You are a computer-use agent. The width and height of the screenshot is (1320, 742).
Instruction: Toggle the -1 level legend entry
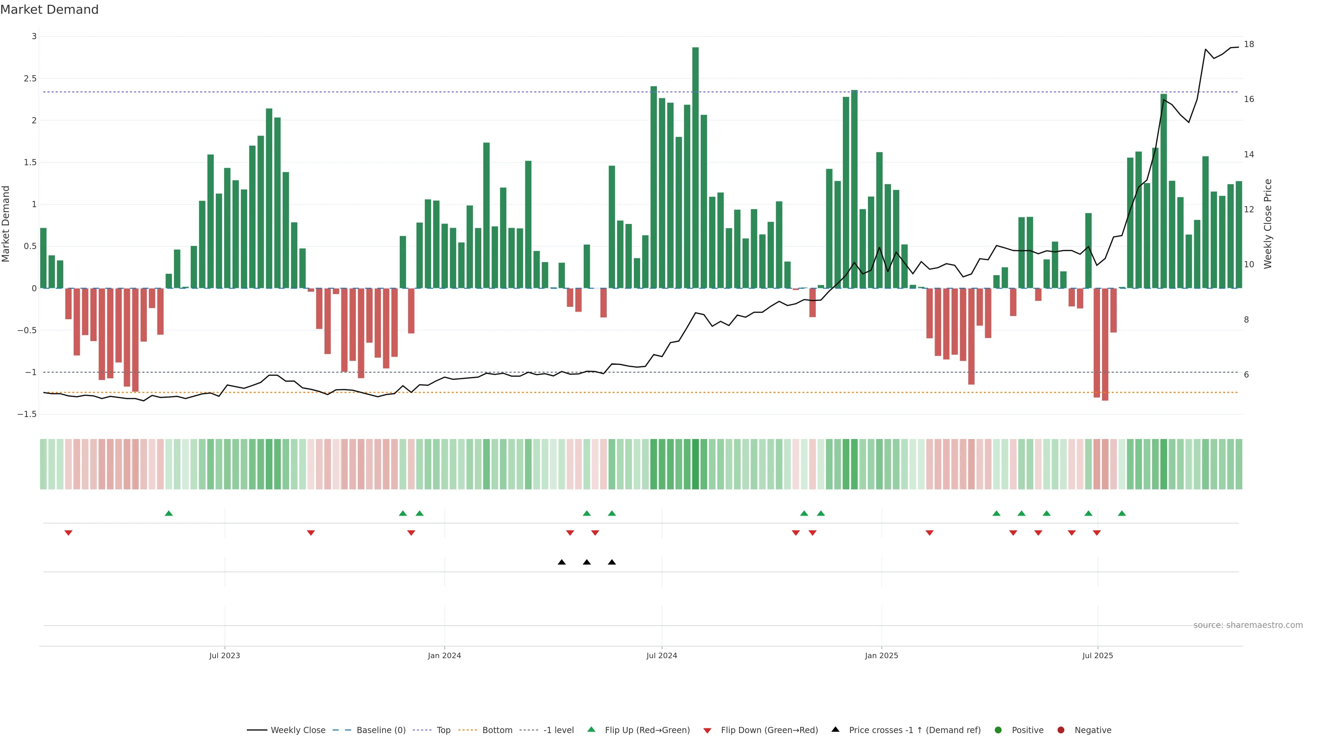pos(558,730)
